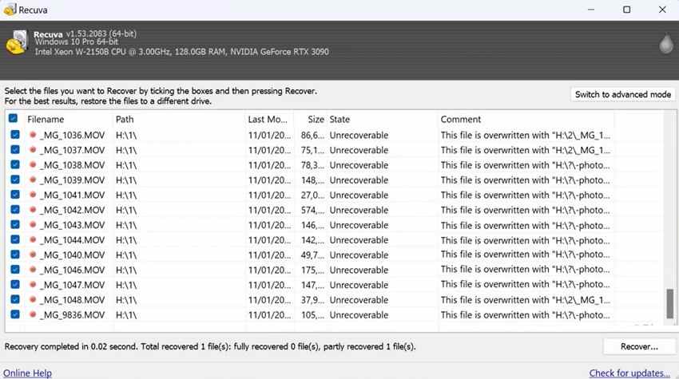Screen dimensions: 679x379
Task: Click red status dot beside _MG_1042.MOV
Action: point(33,210)
